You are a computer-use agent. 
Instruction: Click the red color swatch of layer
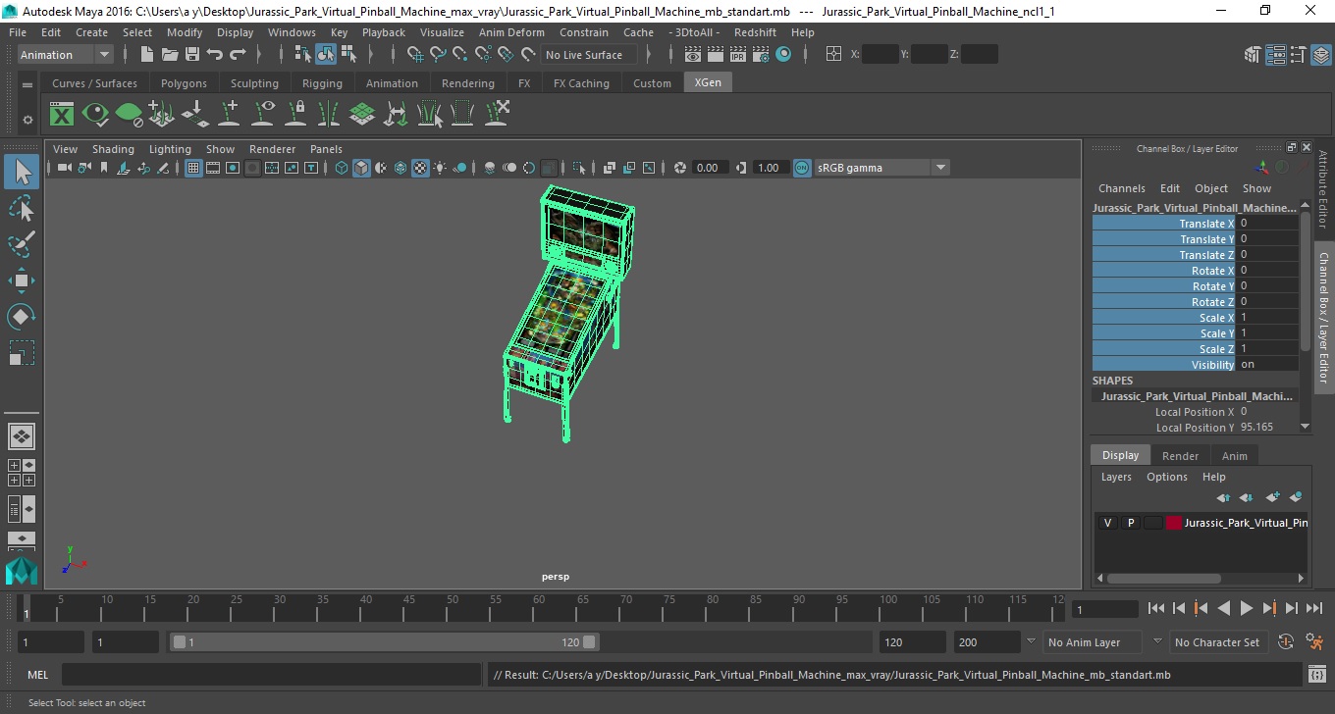[1174, 523]
